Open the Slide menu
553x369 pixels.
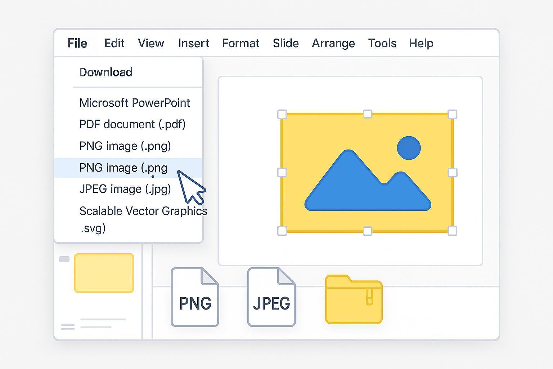286,43
